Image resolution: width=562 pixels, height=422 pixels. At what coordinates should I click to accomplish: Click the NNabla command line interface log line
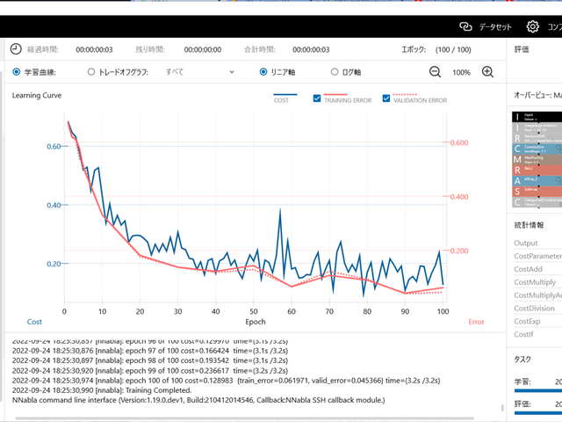(x=198, y=400)
